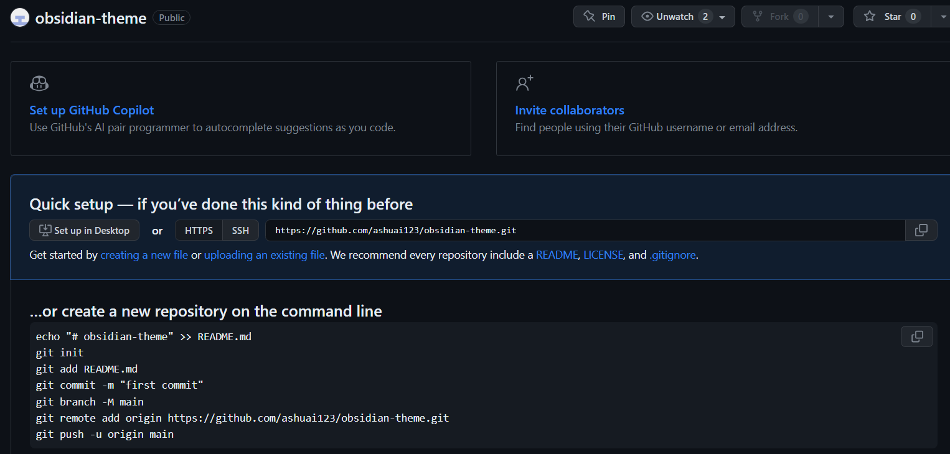Click the Pin repository button
The width and height of the screenshot is (950, 454).
coord(598,17)
